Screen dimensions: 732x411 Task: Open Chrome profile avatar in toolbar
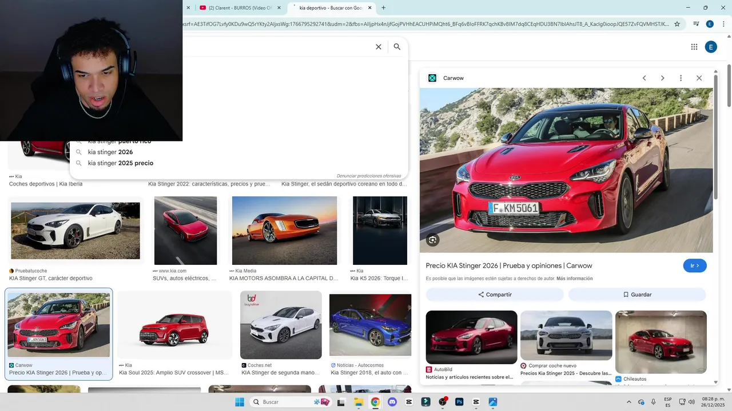710,24
